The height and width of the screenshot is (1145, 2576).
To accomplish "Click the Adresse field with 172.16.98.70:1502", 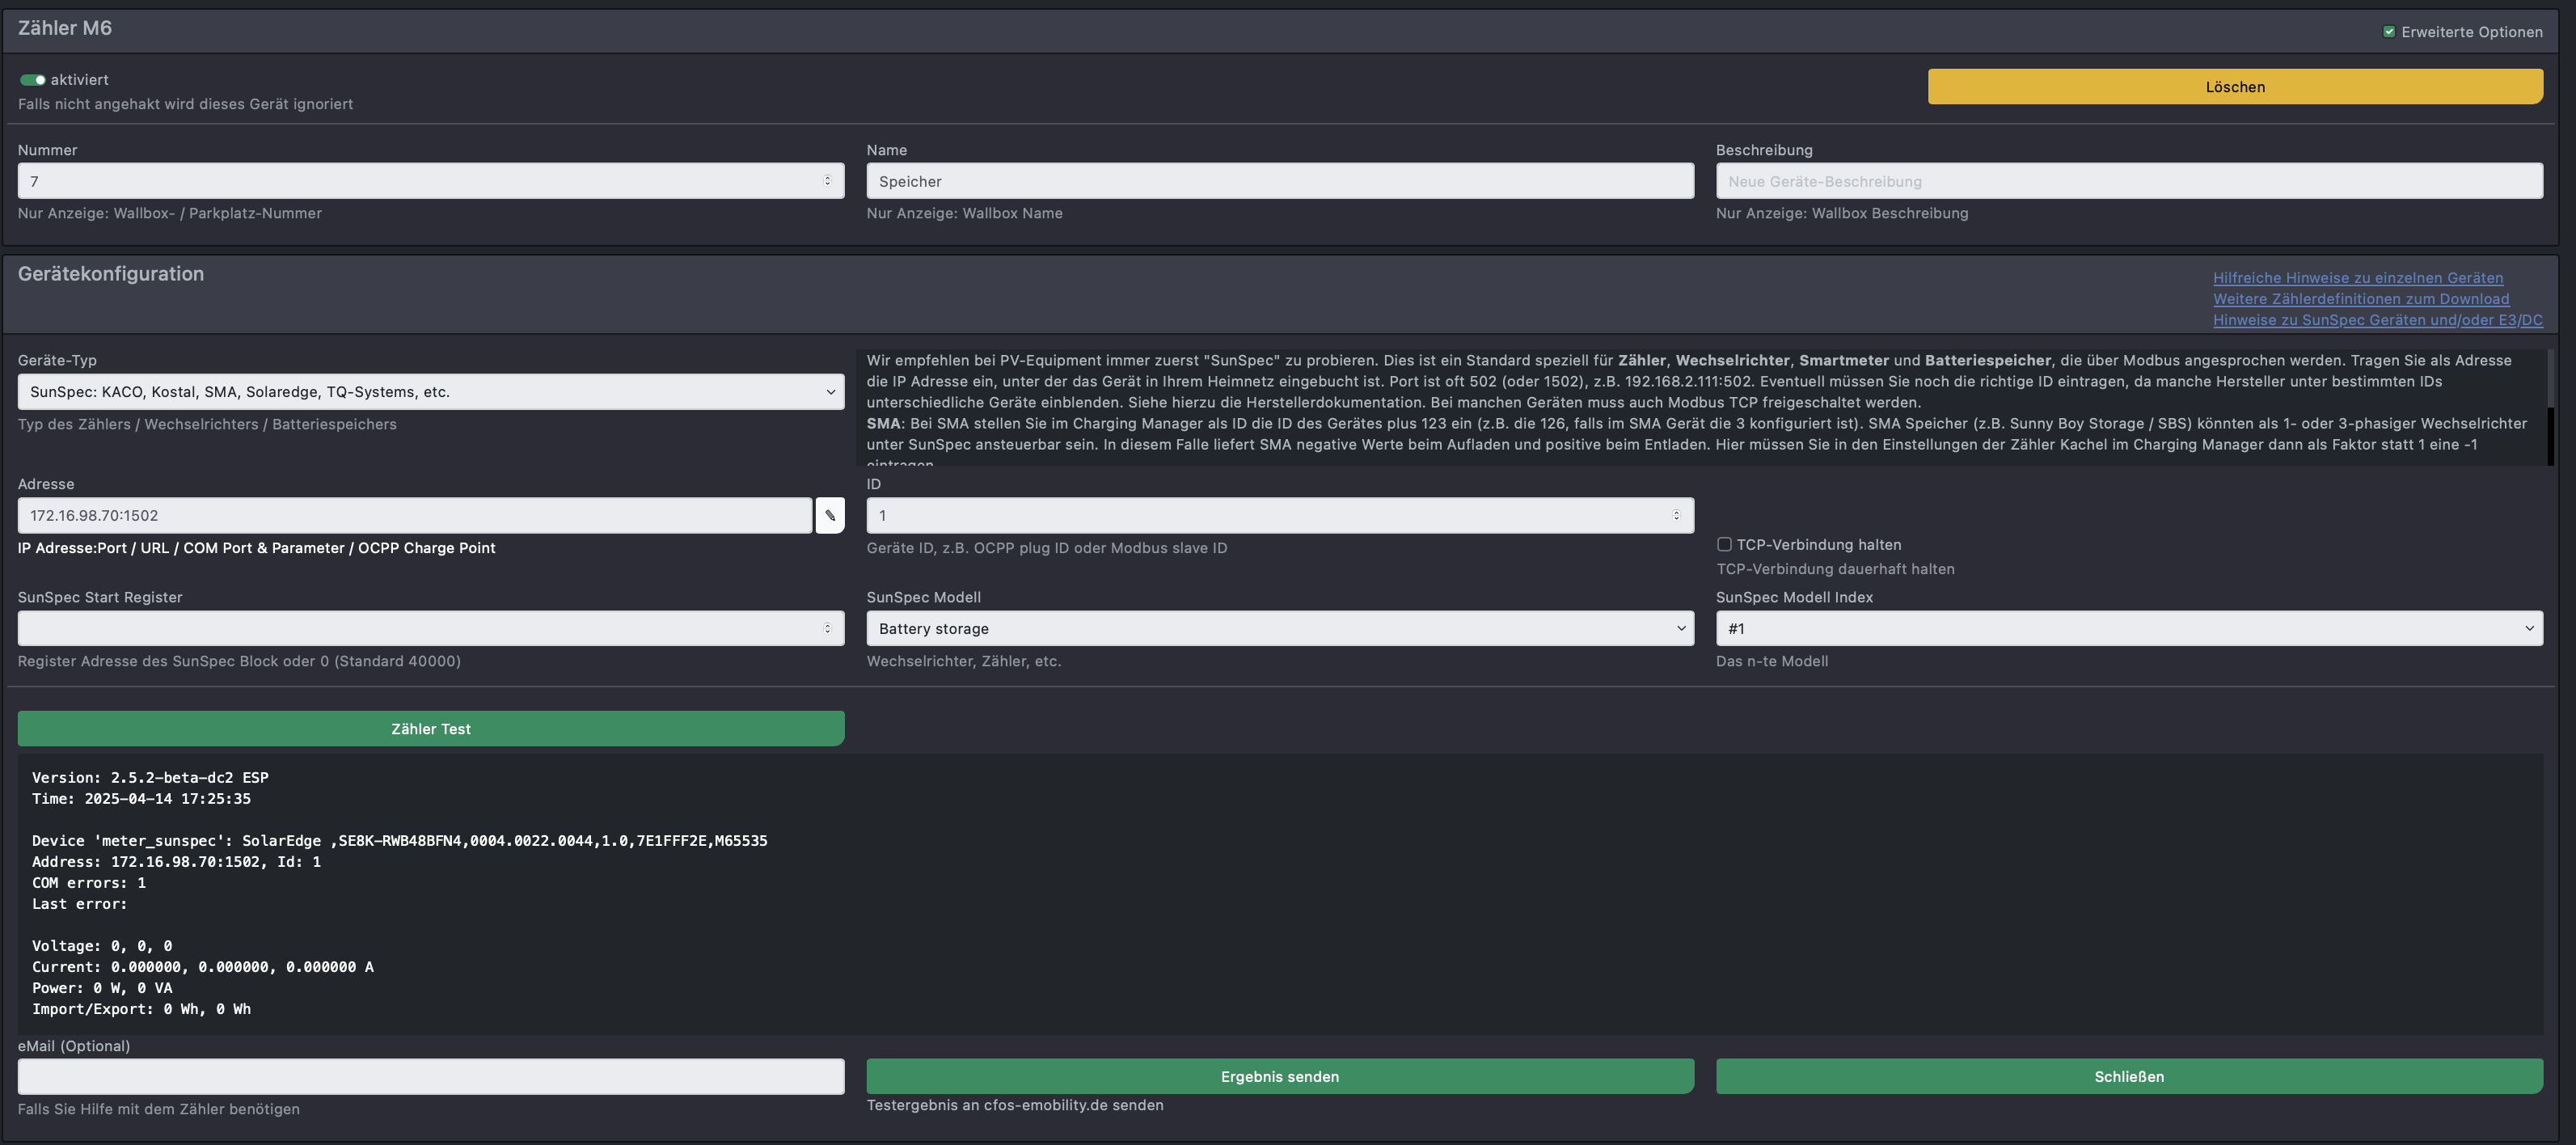I will point(415,515).
